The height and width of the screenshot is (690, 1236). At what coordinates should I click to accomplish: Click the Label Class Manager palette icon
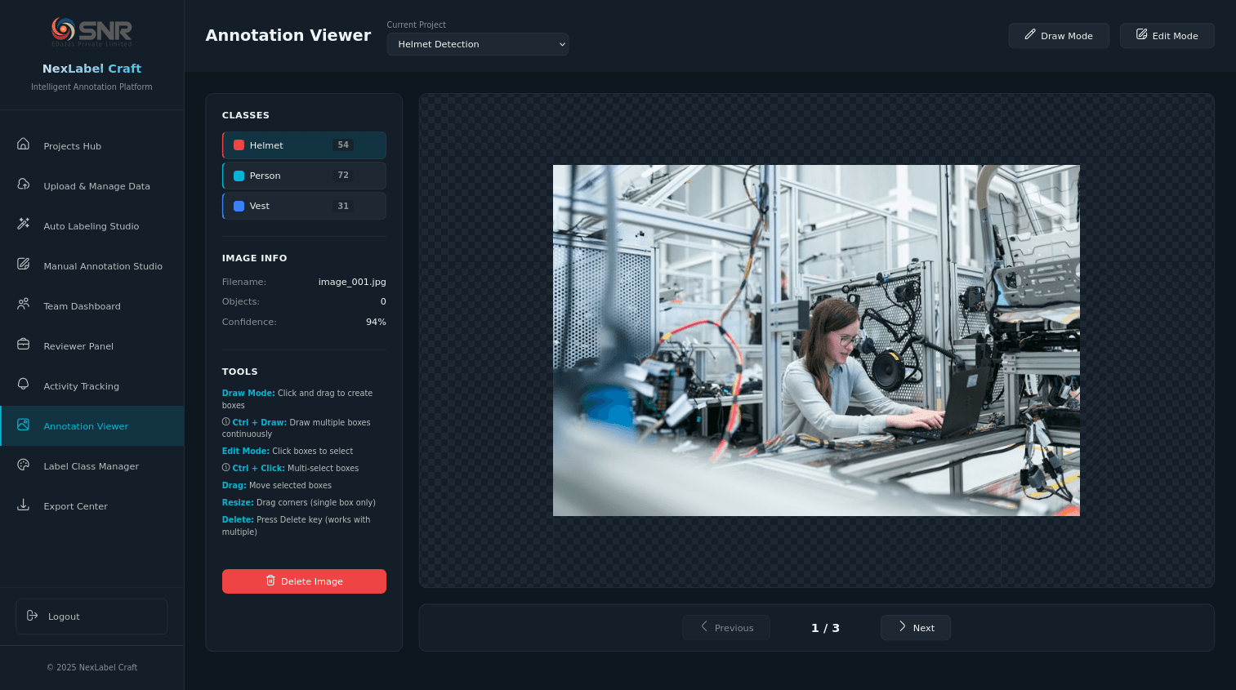click(24, 465)
